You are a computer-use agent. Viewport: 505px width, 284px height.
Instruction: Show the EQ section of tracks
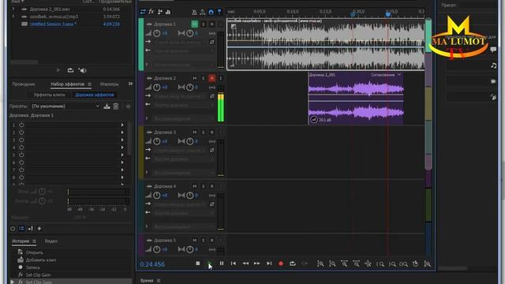pyautogui.click(x=168, y=12)
